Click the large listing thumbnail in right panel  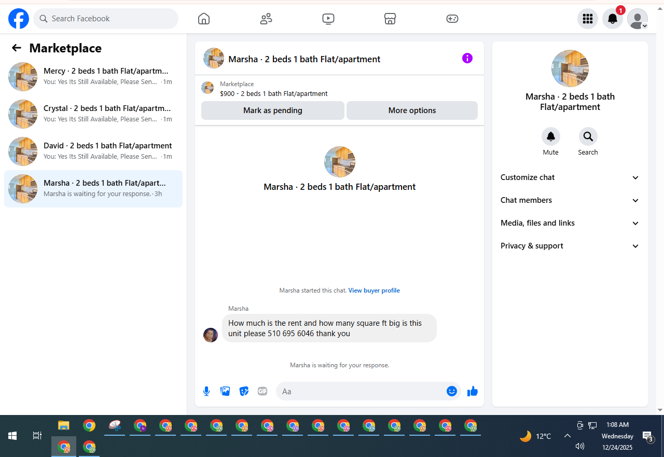point(570,68)
